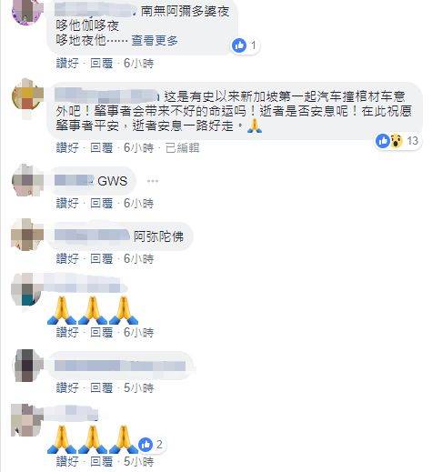The width and height of the screenshot is (442, 472).
Task: Click 讚好 under last praying hands comment
Action: [x=67, y=461]
